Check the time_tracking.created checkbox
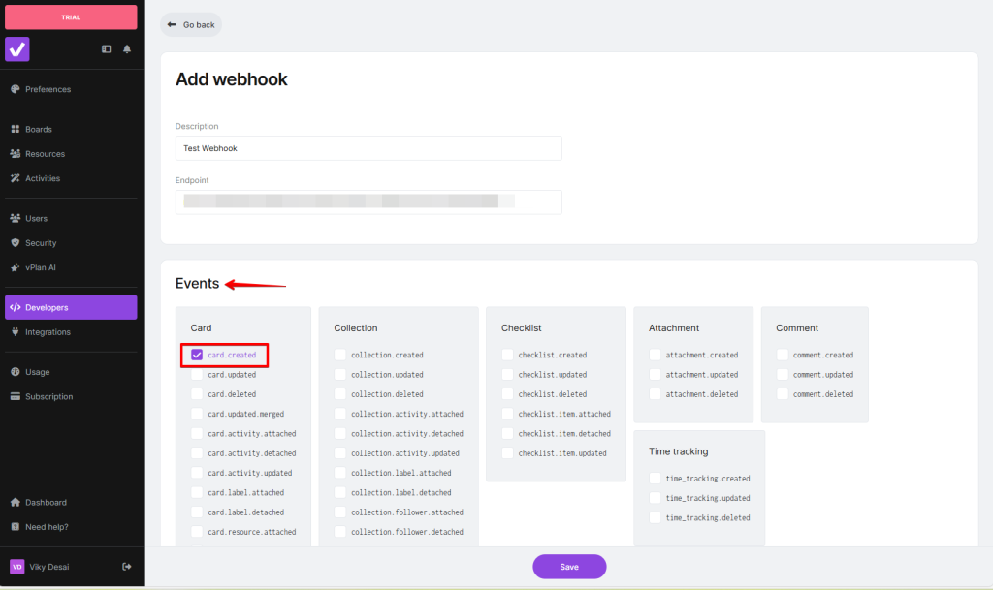Screen dimensions: 993x590 coord(656,479)
